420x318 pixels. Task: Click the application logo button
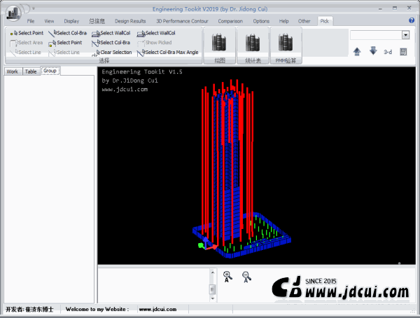pos(13,14)
